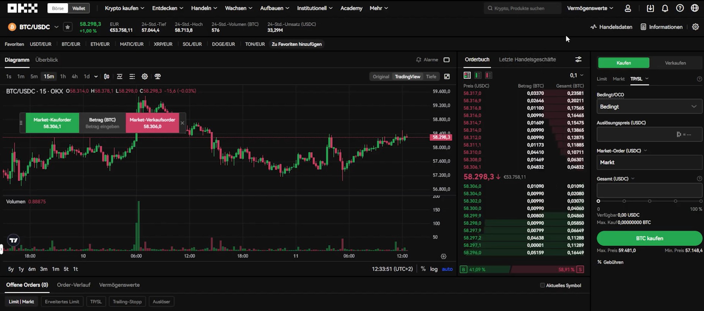Open the Vermögenswerte dropdown
This screenshot has height=311, width=704.
pyautogui.click(x=590, y=8)
